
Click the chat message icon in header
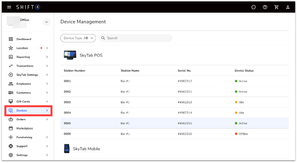pos(254,7)
